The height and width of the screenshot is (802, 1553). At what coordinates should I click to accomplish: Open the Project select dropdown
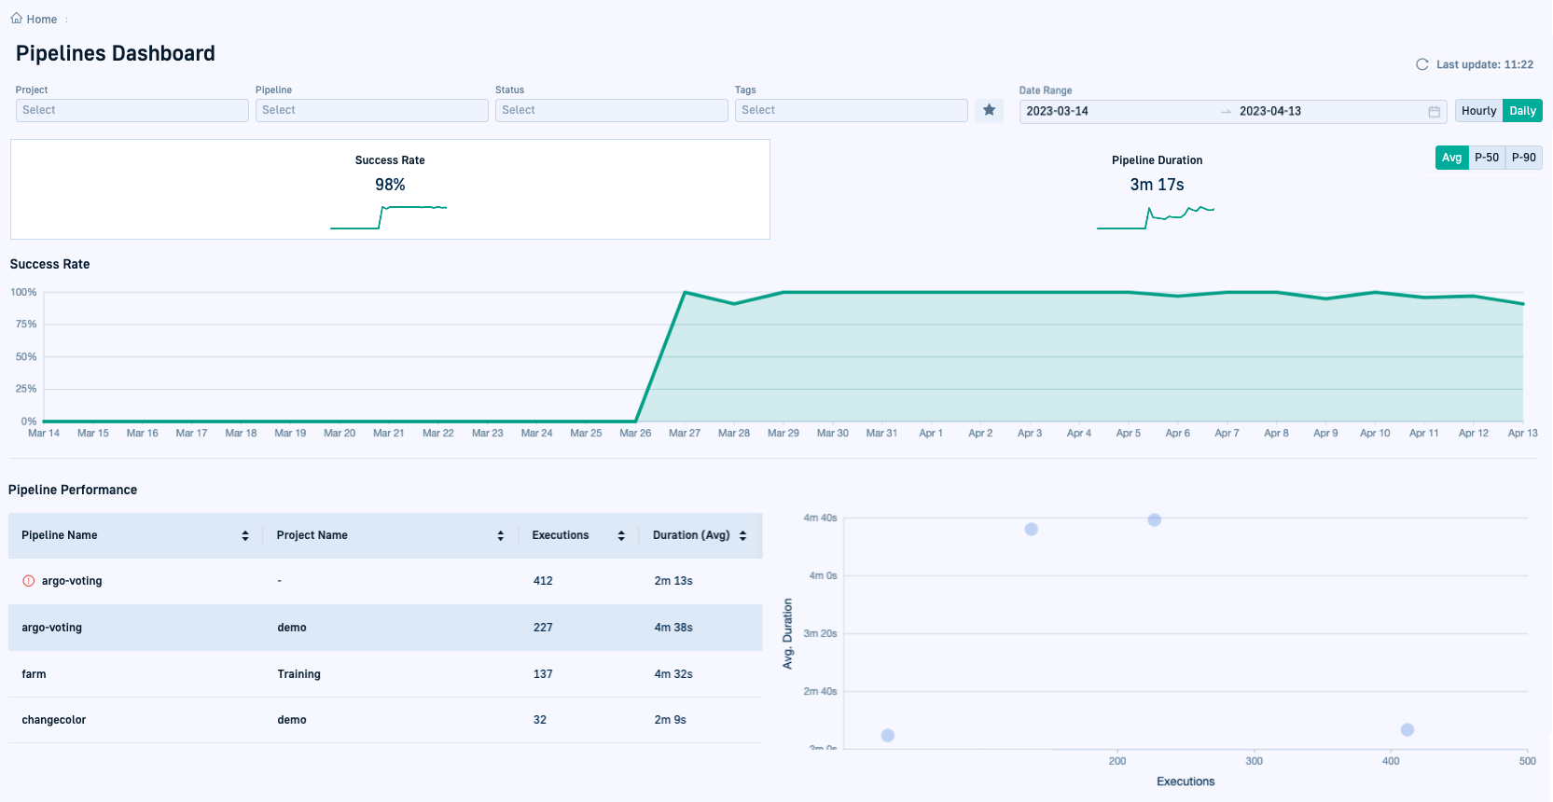(x=132, y=110)
